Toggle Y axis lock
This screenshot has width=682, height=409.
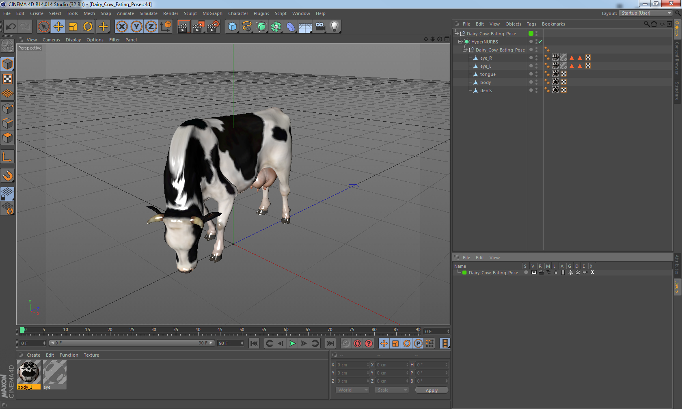136,27
